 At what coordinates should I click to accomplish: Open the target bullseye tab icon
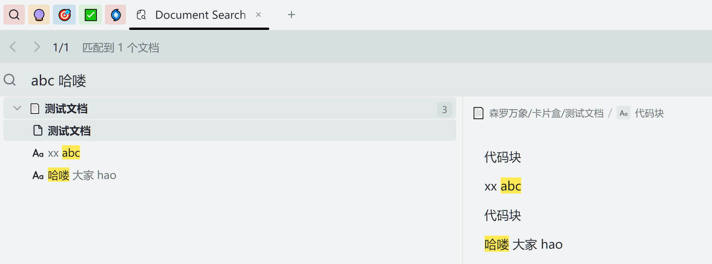click(x=64, y=15)
